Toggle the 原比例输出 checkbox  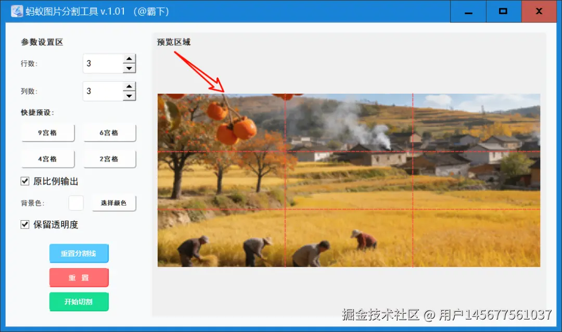(x=25, y=181)
